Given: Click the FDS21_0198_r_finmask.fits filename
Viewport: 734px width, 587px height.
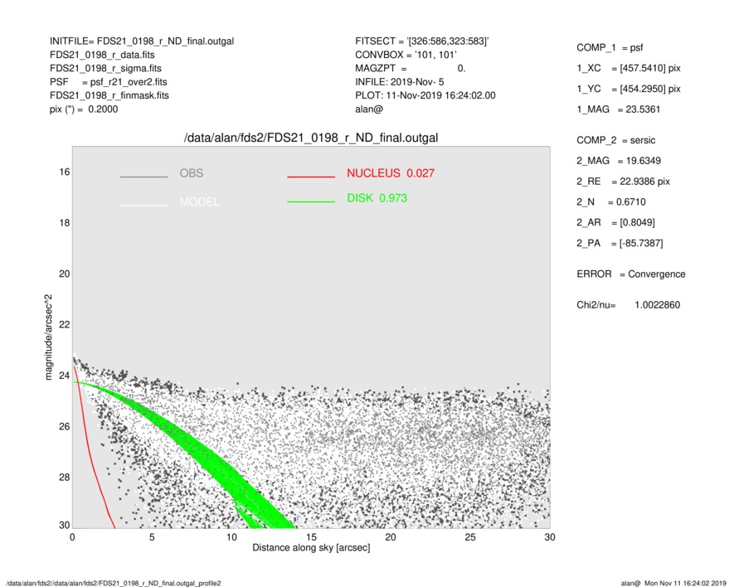Looking at the screenshot, I should pyautogui.click(x=109, y=95).
